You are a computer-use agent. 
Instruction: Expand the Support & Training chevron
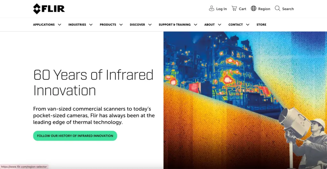195,25
